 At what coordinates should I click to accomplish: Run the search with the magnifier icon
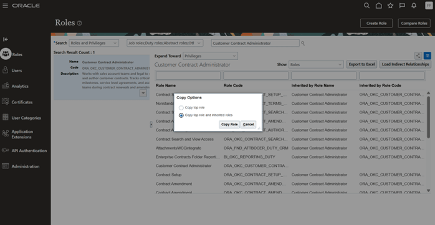tap(303, 43)
